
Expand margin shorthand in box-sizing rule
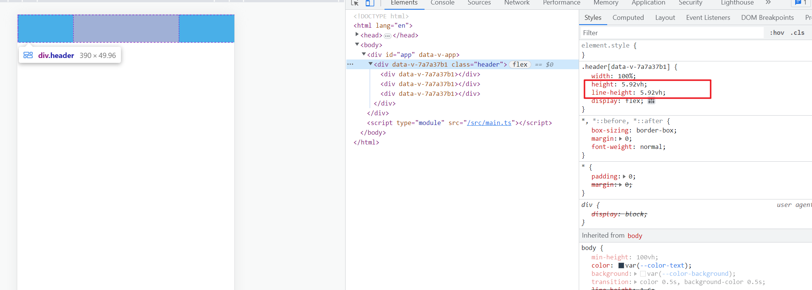(620, 139)
